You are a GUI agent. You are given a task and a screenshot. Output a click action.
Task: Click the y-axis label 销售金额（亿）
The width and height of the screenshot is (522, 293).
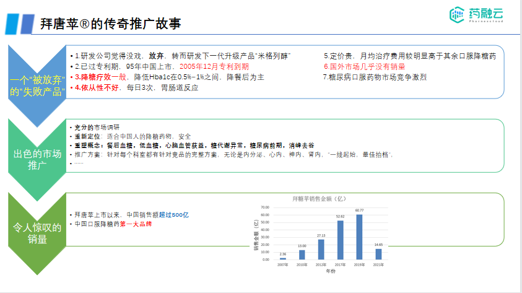pyautogui.click(x=256, y=235)
